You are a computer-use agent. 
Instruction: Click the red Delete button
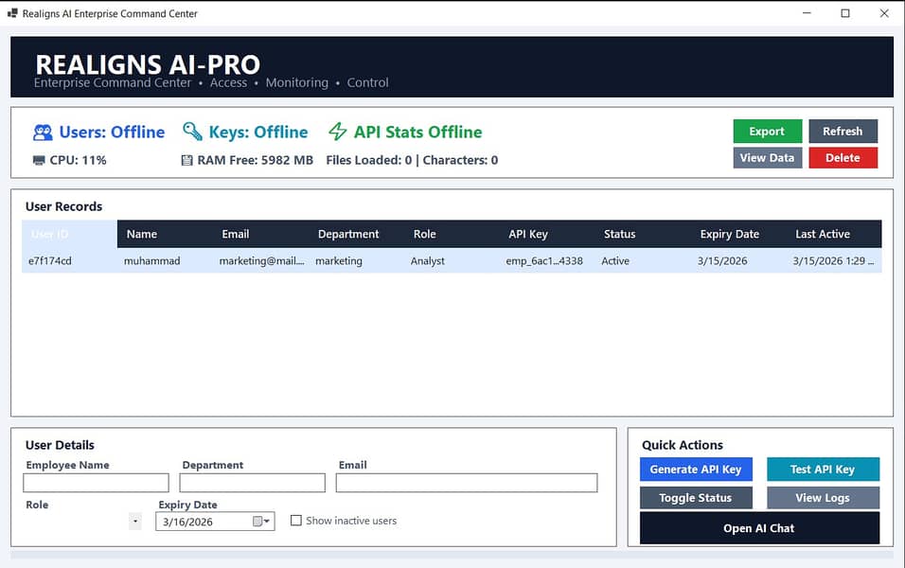coord(843,158)
